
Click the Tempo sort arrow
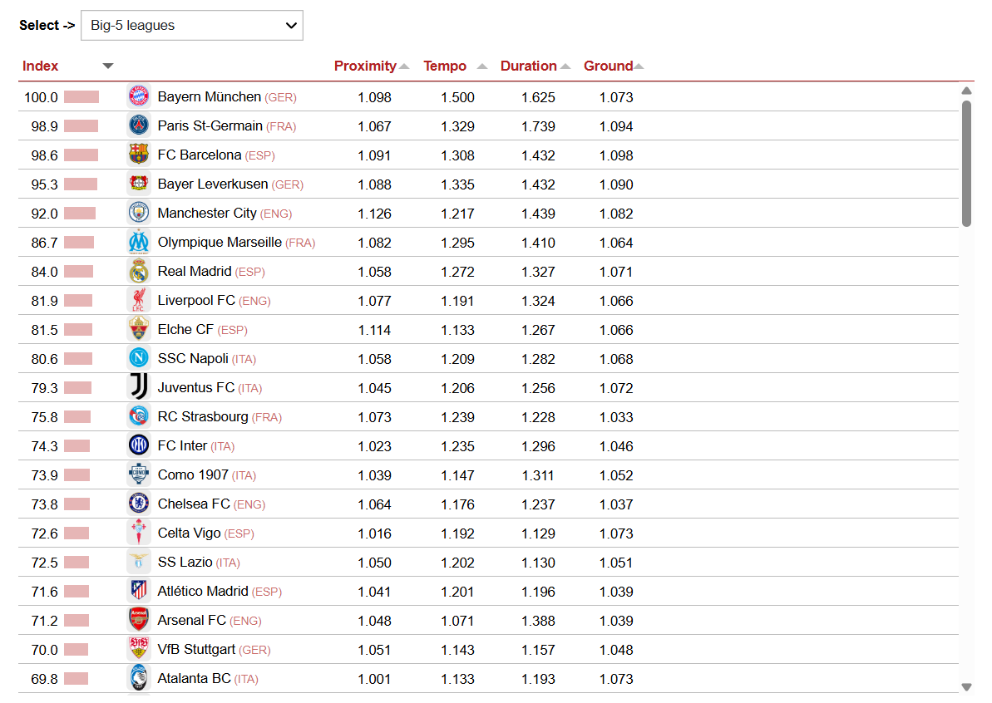click(482, 66)
